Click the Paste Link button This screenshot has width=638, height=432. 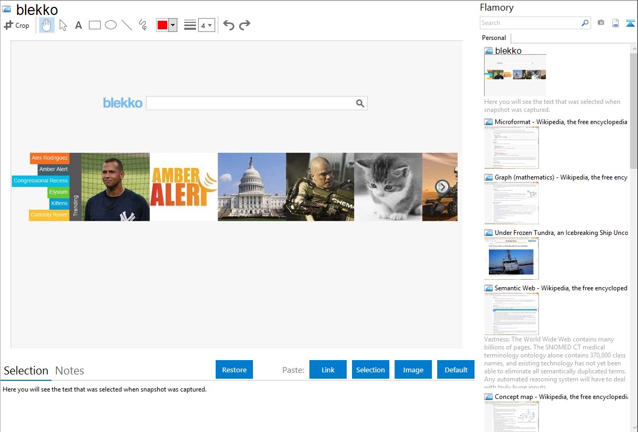point(328,370)
